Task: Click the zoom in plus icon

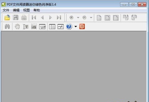Action: [x=71, y=18]
